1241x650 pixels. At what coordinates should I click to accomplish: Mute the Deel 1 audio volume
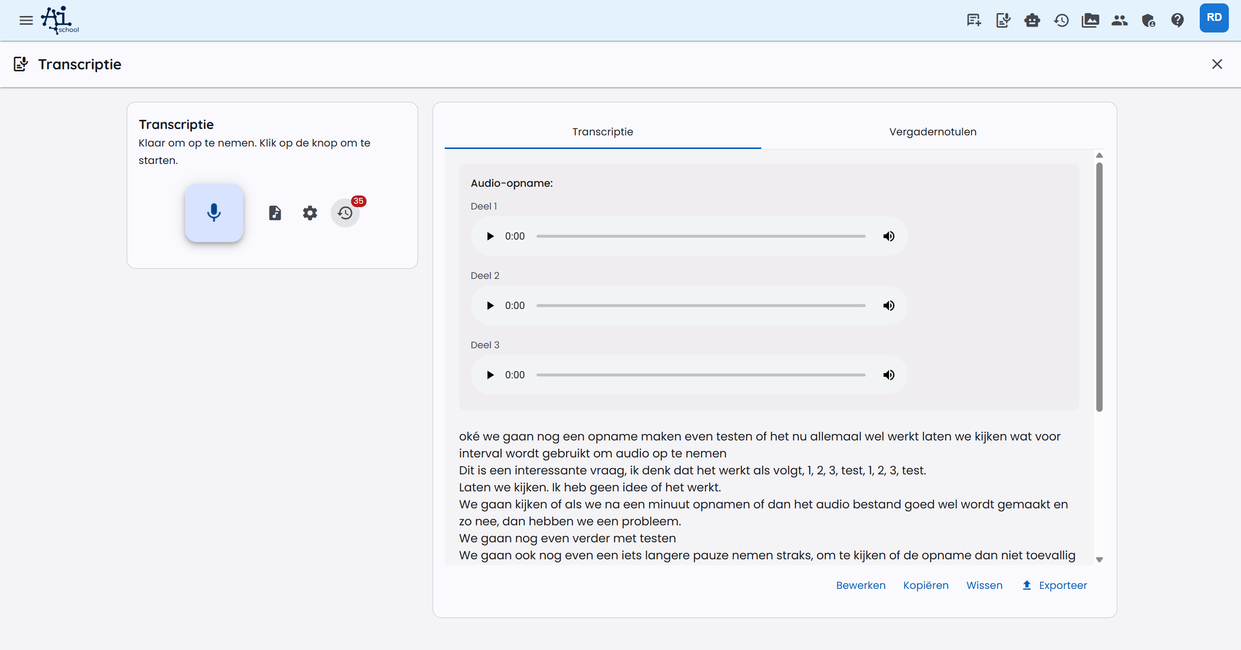point(889,236)
